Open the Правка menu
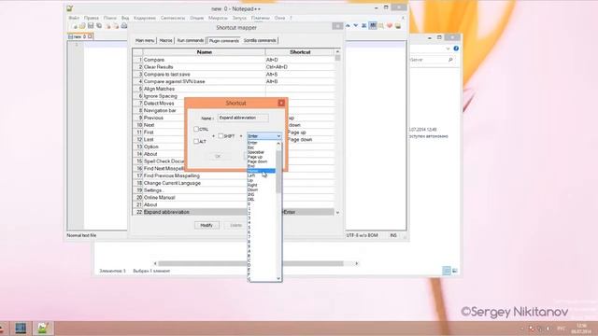 point(92,18)
